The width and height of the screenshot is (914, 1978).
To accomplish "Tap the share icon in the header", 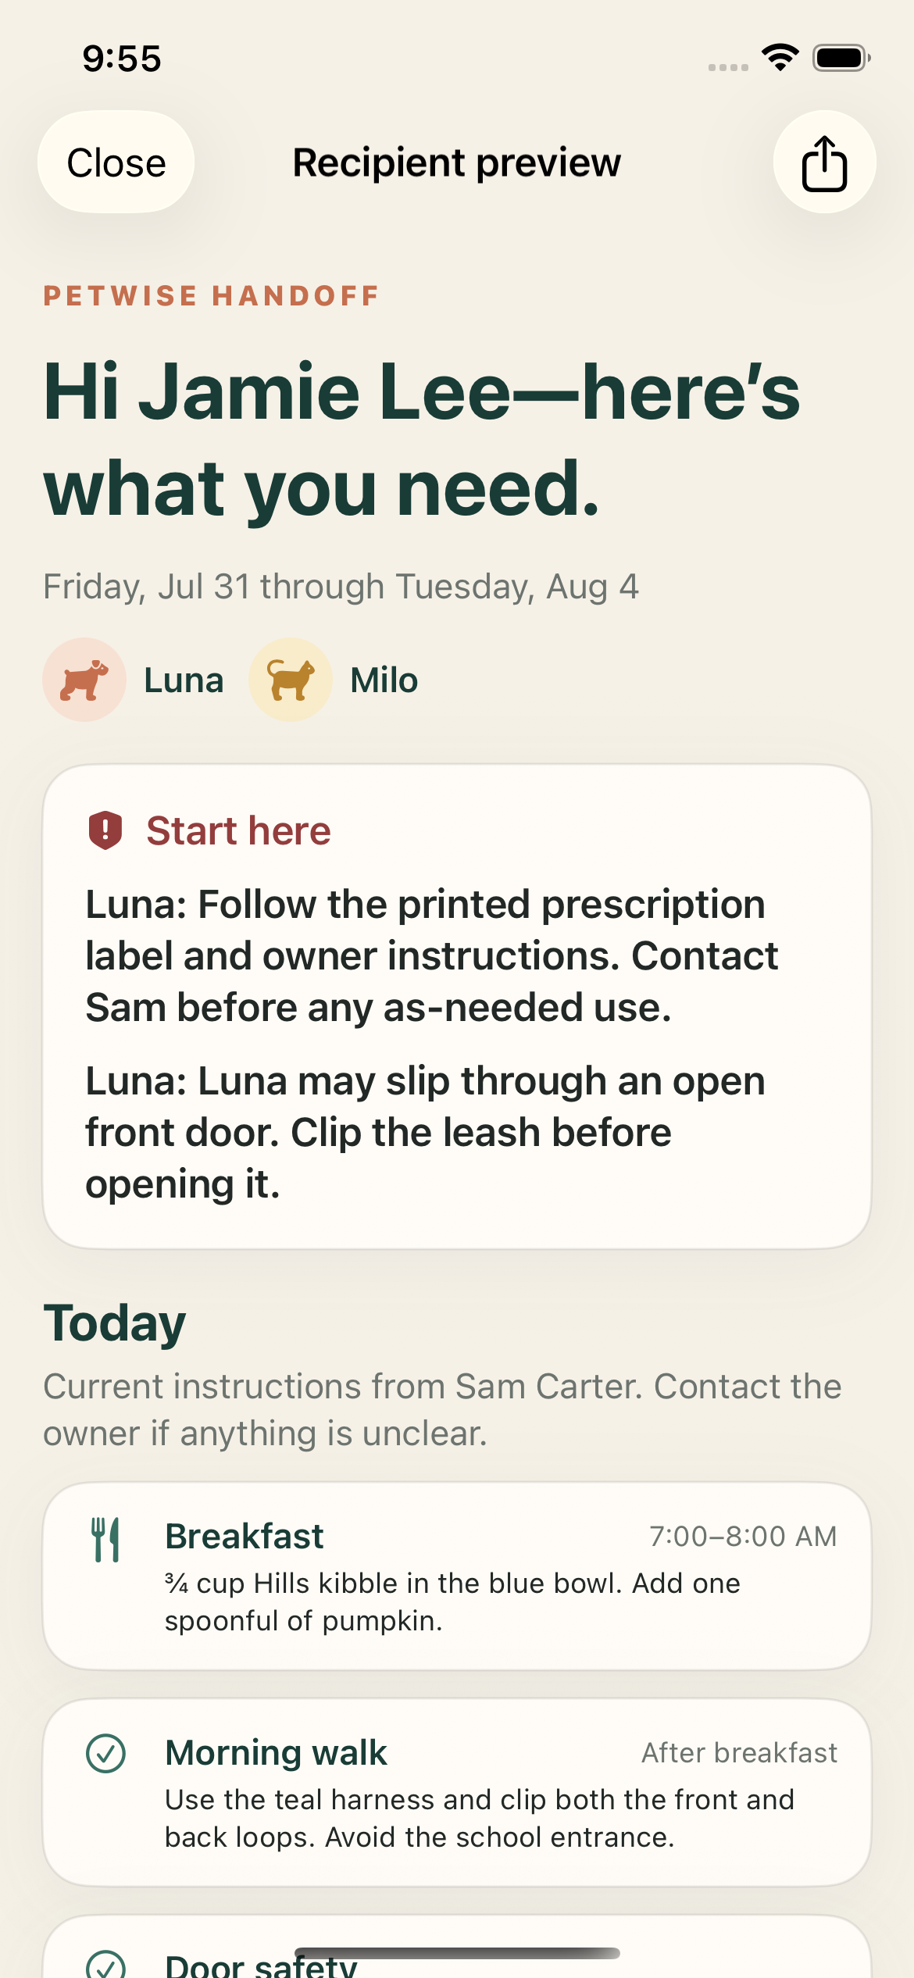I will click(824, 162).
